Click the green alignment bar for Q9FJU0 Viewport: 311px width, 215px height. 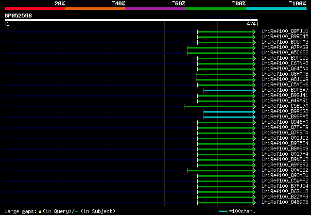[x=225, y=32]
